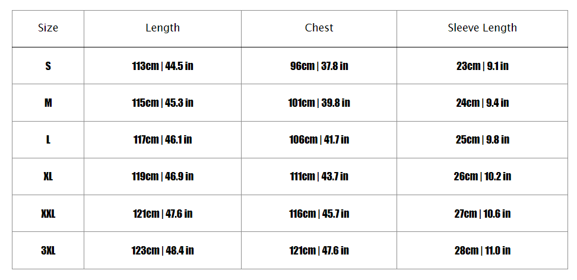Click the 116cm | 45.7 in chest cell
577x280 pixels.
319,214
